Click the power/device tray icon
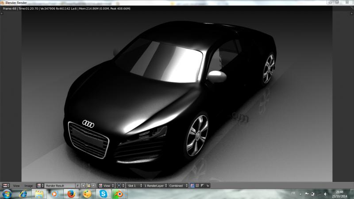Screen dimensions: 354x199 [313, 194]
